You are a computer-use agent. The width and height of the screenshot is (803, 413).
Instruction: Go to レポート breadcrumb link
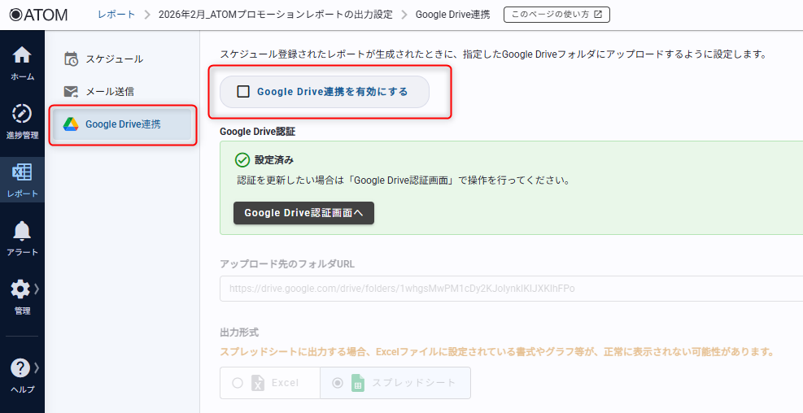click(x=116, y=15)
